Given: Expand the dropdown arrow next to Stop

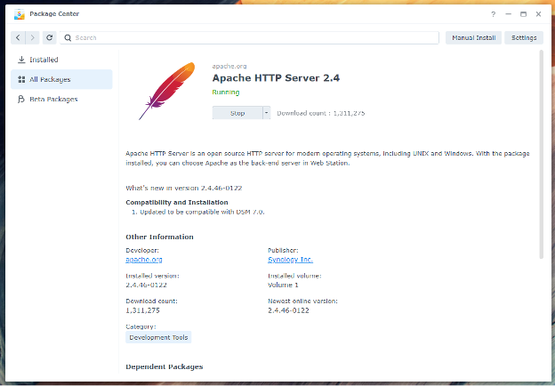Looking at the screenshot, I should (267, 113).
